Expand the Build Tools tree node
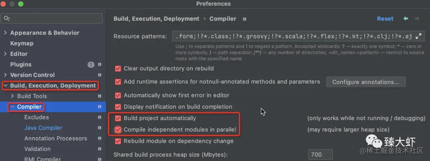 pos(12,96)
